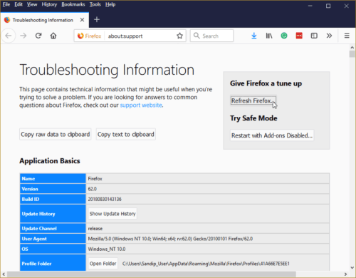Open the File menu
Screen dimensions: 356x278
(x=6, y=4)
